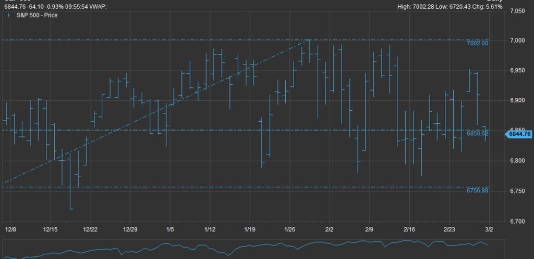Click the 6,900 price axis label
Screen dimensions: 534x259
[517, 100]
